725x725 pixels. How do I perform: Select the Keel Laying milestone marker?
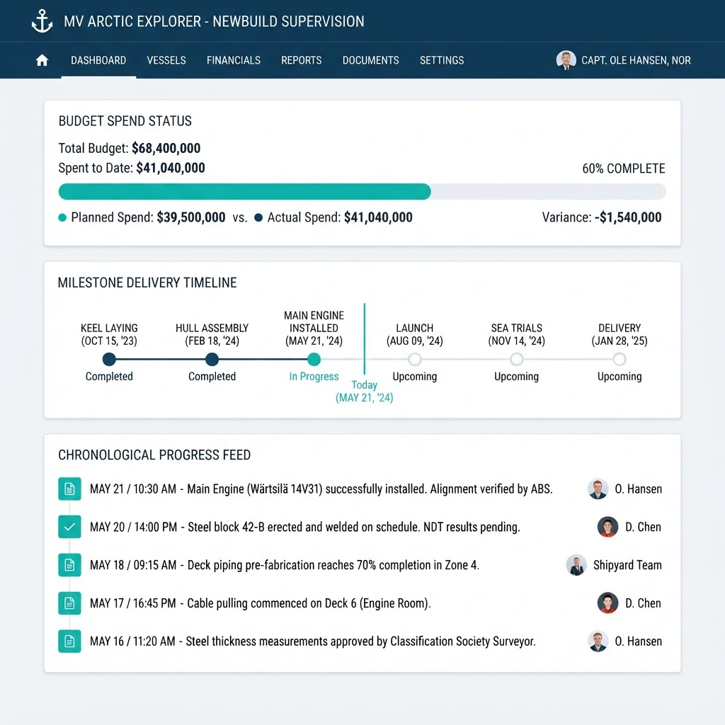pos(109,359)
